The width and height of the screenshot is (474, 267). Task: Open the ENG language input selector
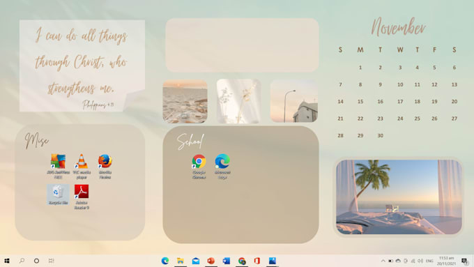click(429, 261)
